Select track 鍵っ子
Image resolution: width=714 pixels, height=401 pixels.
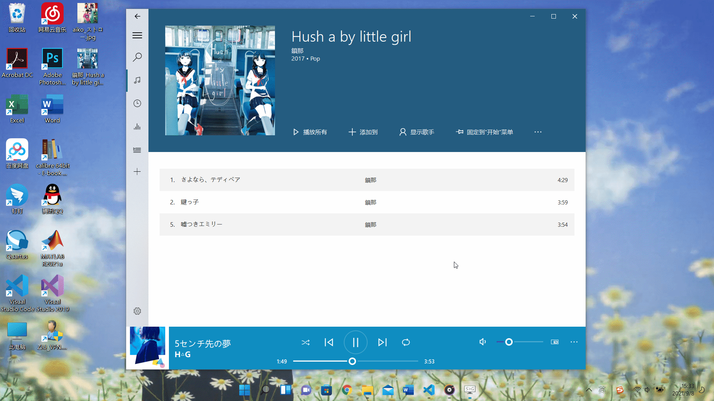click(367, 202)
